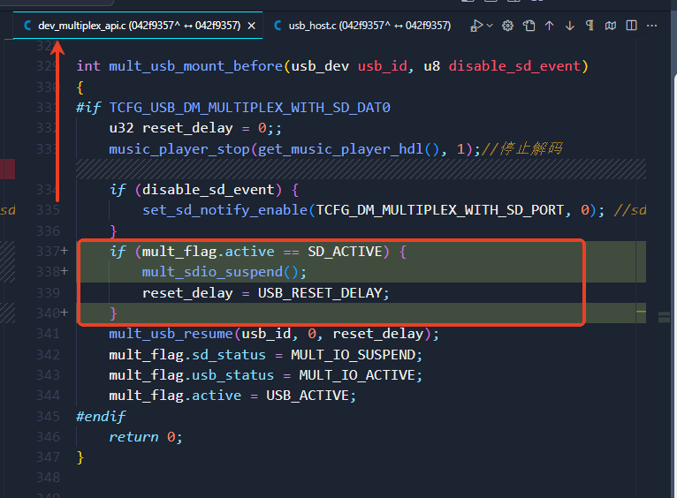Open the more actions ellipsis menu

[x=652, y=26]
